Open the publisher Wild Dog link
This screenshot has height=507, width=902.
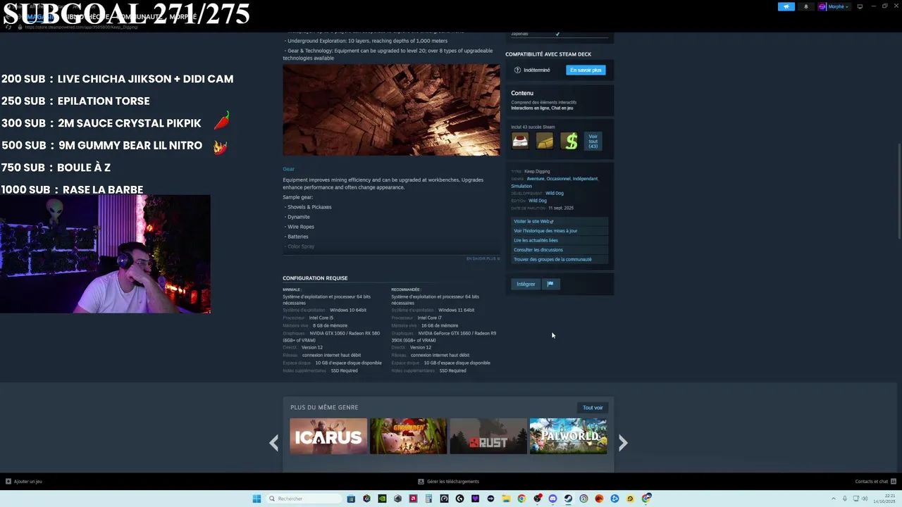538,201
